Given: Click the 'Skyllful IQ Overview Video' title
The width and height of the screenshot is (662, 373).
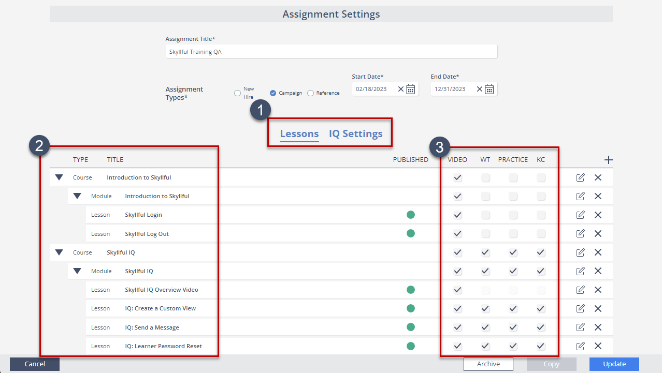Looking at the screenshot, I should point(162,290).
